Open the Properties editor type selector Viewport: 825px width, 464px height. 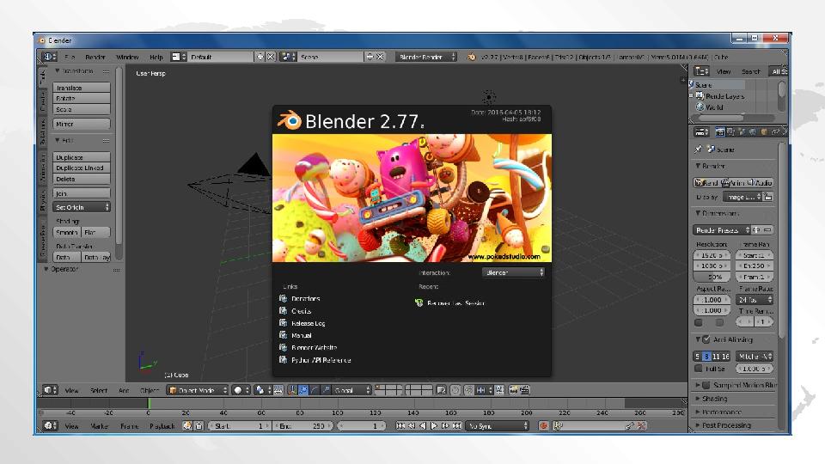click(701, 132)
